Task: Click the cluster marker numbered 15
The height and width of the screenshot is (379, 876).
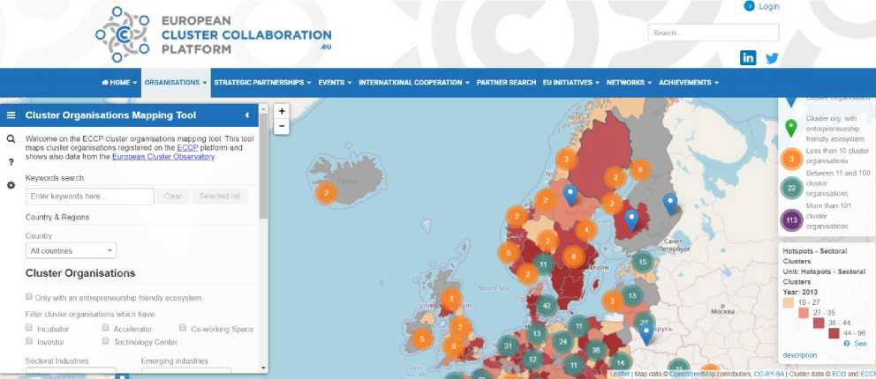Action: pyautogui.click(x=643, y=262)
